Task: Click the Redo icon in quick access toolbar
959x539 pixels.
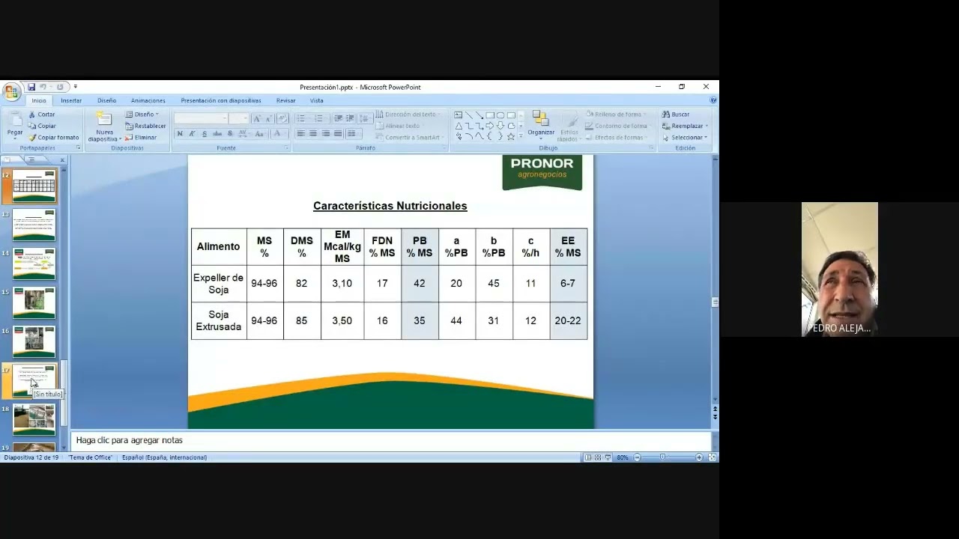Action: click(x=60, y=87)
